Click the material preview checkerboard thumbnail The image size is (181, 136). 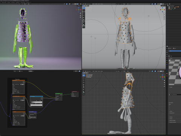point(175,72)
